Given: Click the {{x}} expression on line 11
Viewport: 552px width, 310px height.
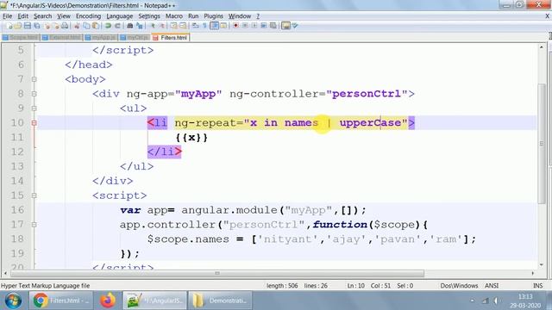Looking at the screenshot, I should (x=191, y=138).
